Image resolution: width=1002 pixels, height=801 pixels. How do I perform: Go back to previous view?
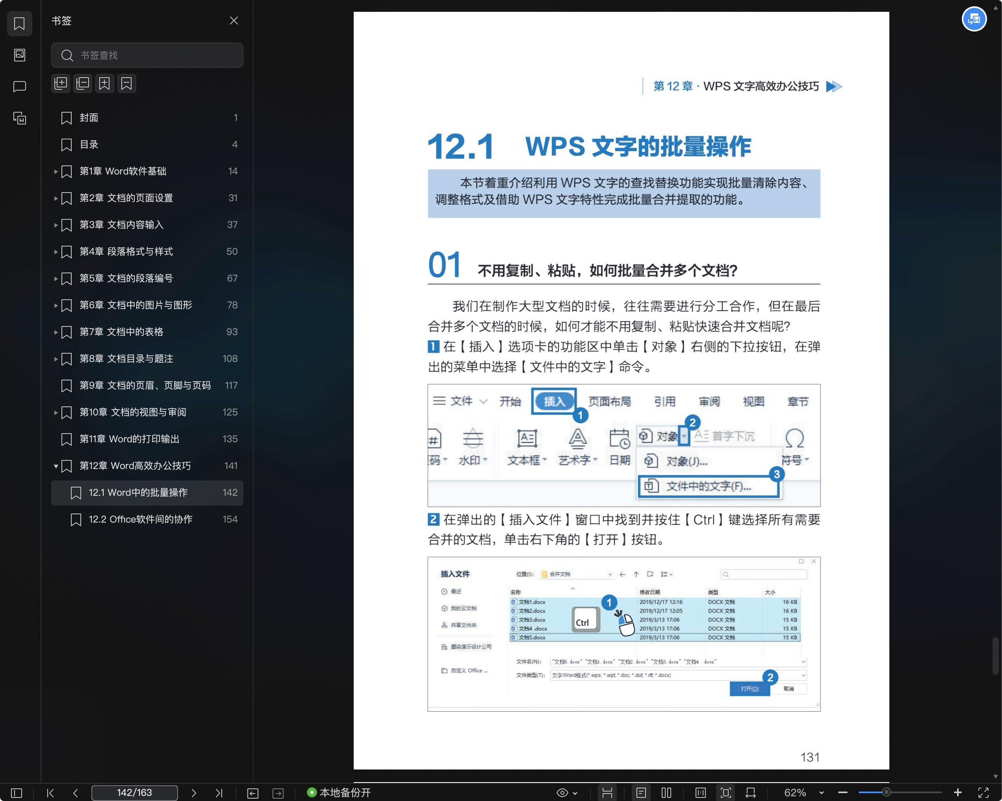(253, 793)
